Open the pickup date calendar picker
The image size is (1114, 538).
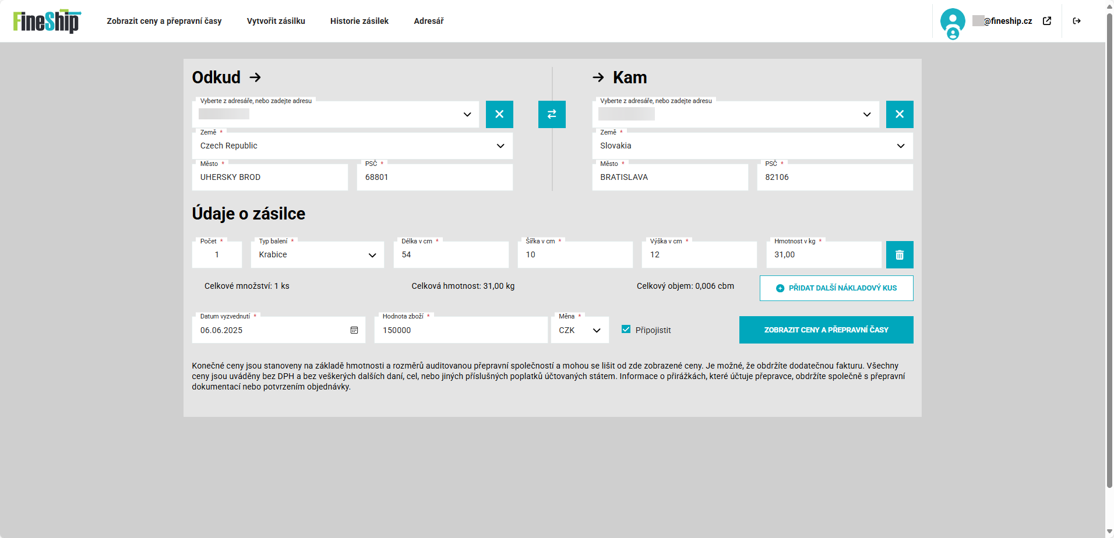(354, 330)
